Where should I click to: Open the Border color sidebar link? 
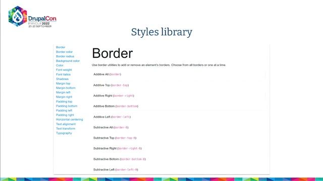pyautogui.click(x=64, y=52)
